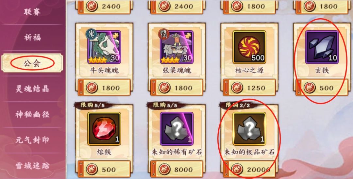Buy 核心之源 for 1250 coins

coord(249,88)
